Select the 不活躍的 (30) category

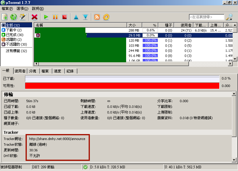coord(14,44)
